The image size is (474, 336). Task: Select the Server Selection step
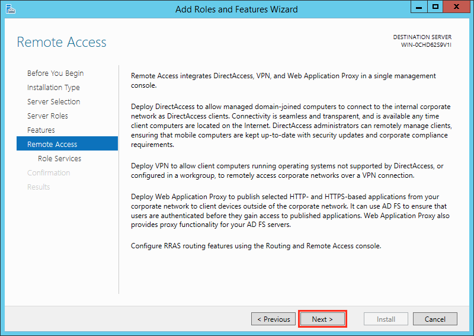[54, 101]
